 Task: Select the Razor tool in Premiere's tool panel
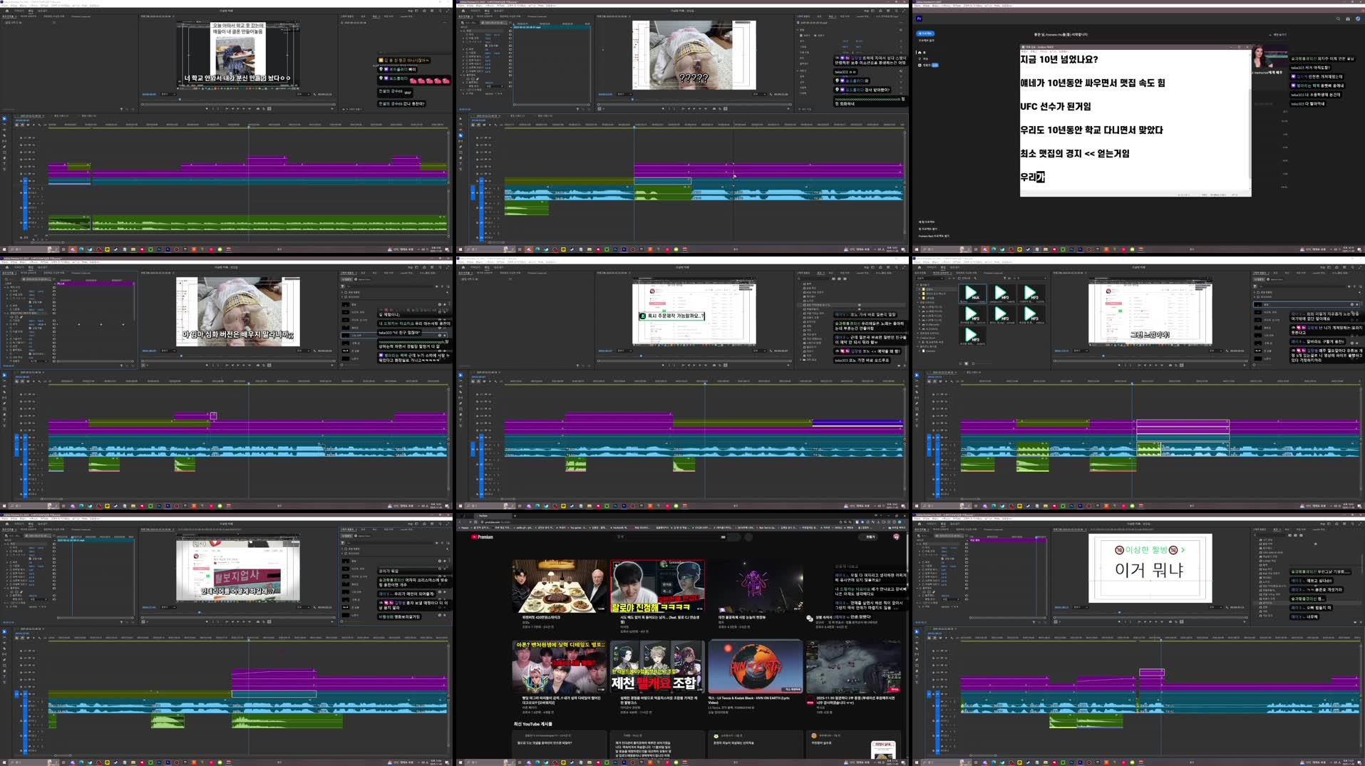pyautogui.click(x=4, y=146)
